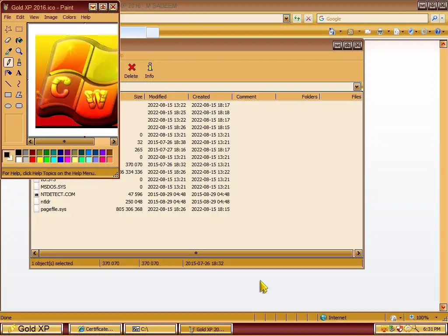Select the Rounded Rectangle tool
Screen dimensions: 448x336
[x=19, y=106]
